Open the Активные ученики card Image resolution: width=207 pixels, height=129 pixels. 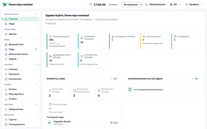point(92,41)
